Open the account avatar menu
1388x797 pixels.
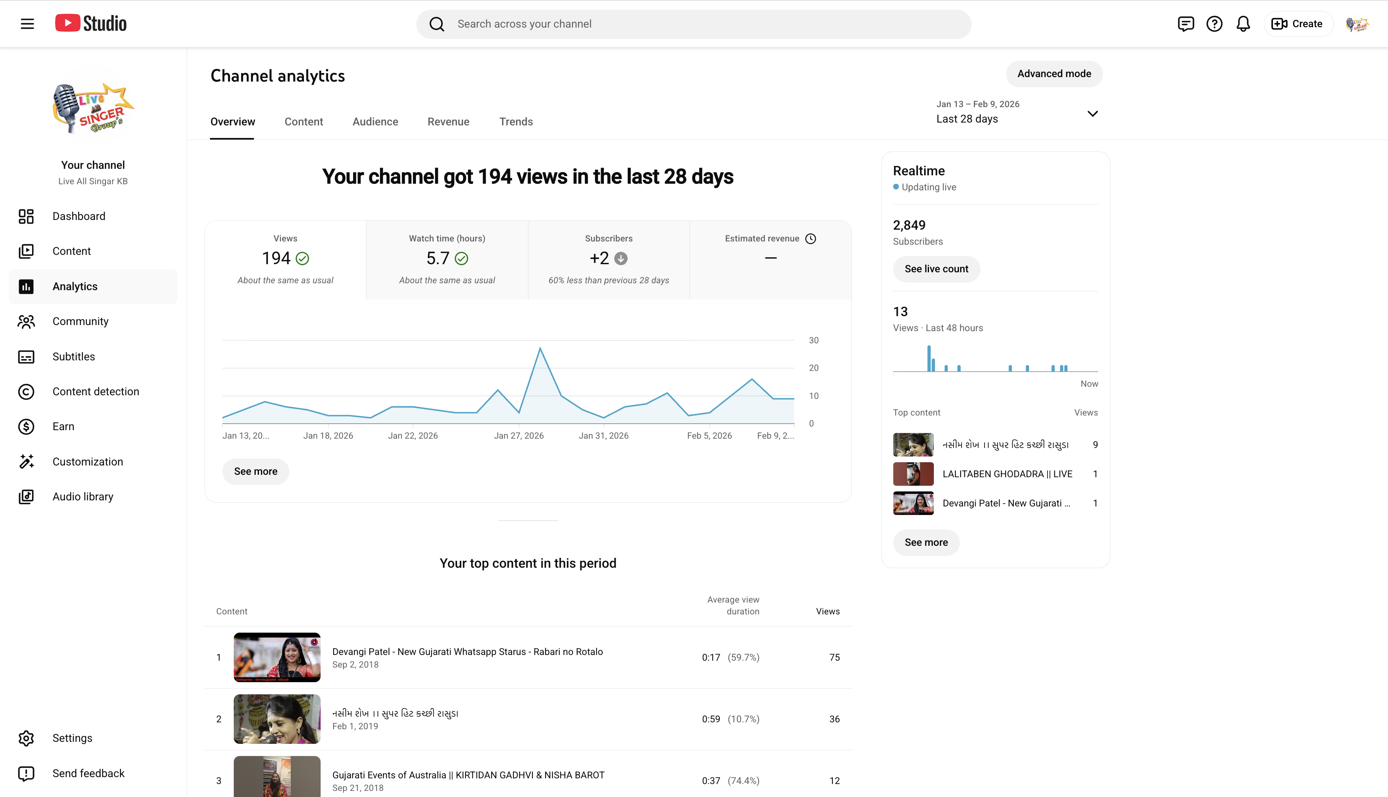[x=1357, y=24]
